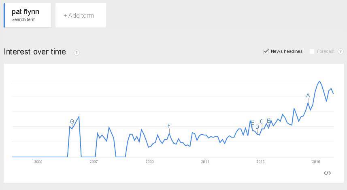
Task: Click the Add term box
Action: point(81,15)
